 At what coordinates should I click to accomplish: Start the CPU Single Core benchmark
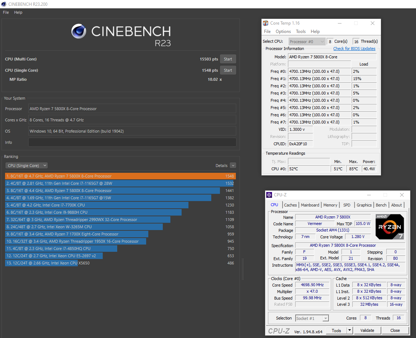pyautogui.click(x=228, y=70)
